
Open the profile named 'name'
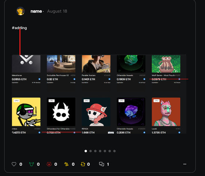tap(36, 11)
